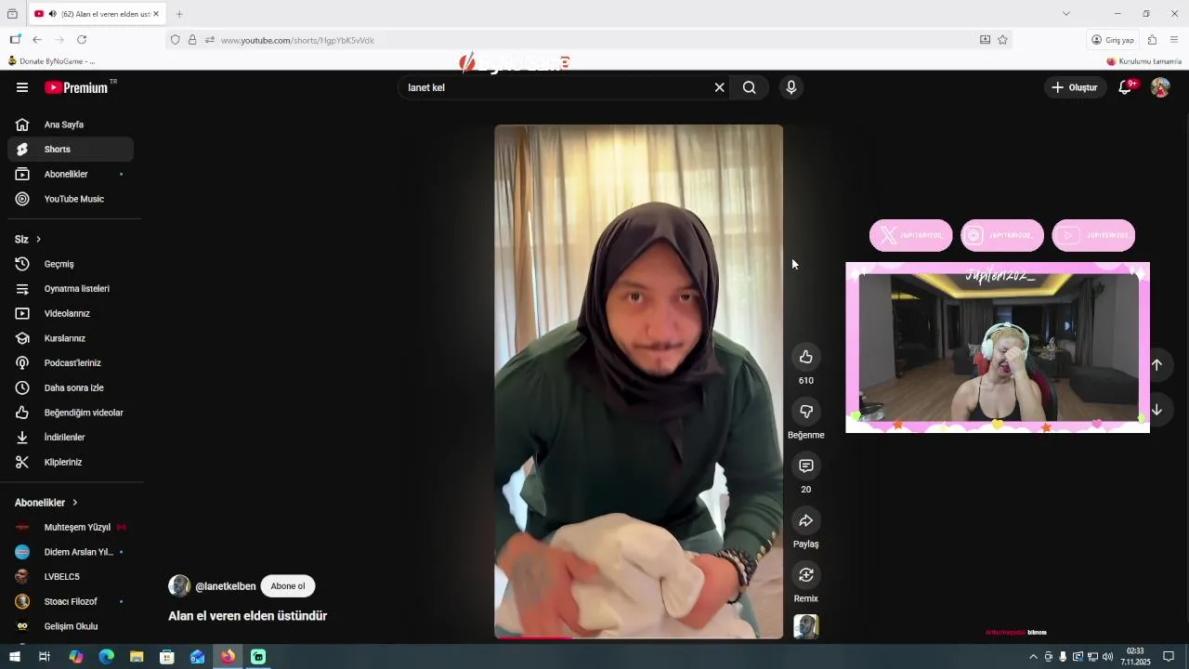The width and height of the screenshot is (1189, 669).
Task: Open Stoacı Filozof channel
Action: [71, 601]
